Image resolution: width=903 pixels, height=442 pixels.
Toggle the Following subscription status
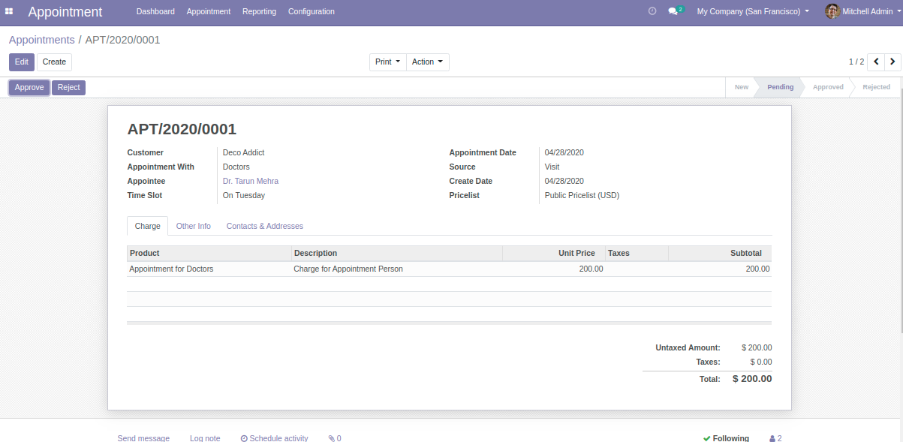click(x=726, y=438)
